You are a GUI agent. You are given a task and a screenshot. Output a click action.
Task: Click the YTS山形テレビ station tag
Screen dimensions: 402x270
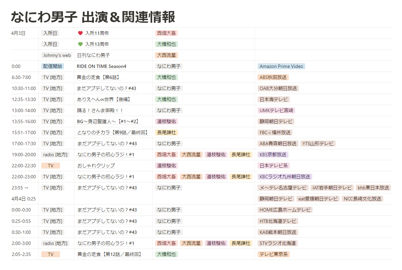point(318,144)
